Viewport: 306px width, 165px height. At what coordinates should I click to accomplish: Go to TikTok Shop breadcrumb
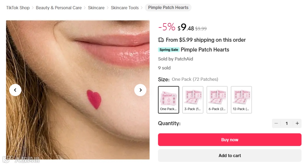coord(18,8)
